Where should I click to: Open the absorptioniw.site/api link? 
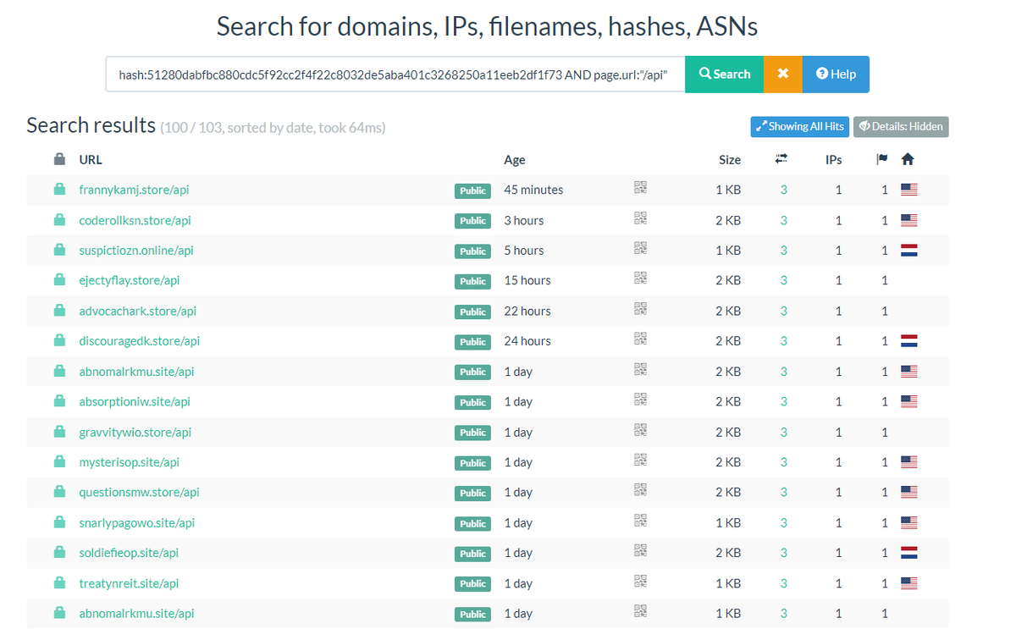pos(135,401)
